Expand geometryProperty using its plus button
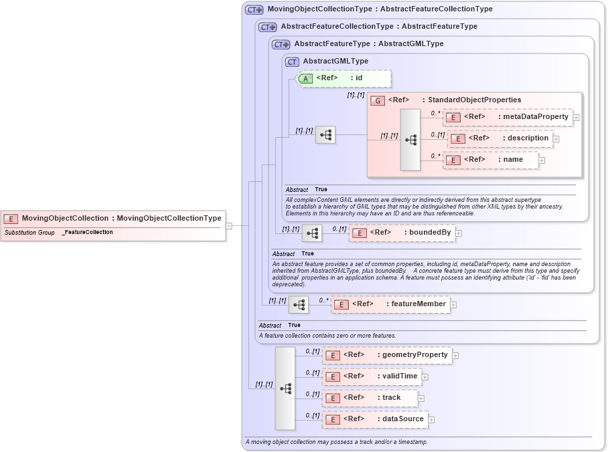 pos(455,355)
